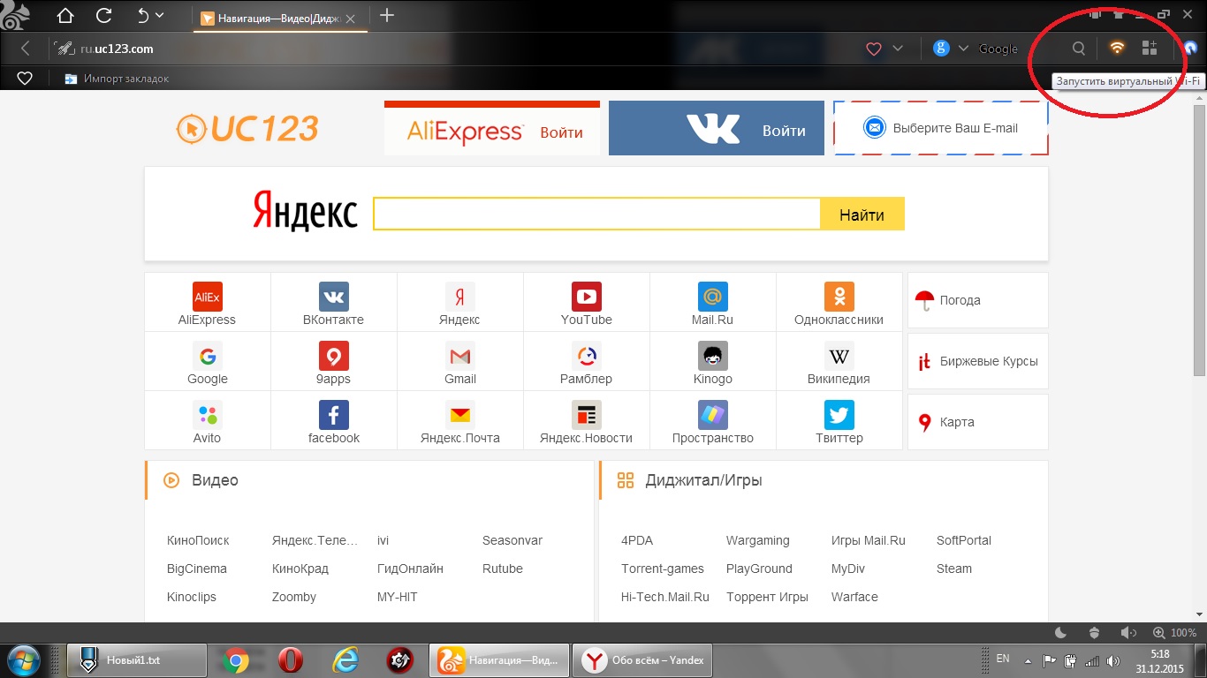Viewport: 1207px width, 678px height.
Task: Open the Google site tile
Action: coord(207,362)
